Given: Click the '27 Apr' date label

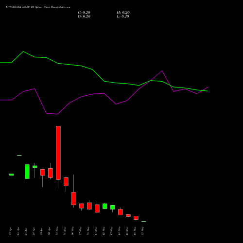Looking at the screenshot, I should (x=26, y=231).
